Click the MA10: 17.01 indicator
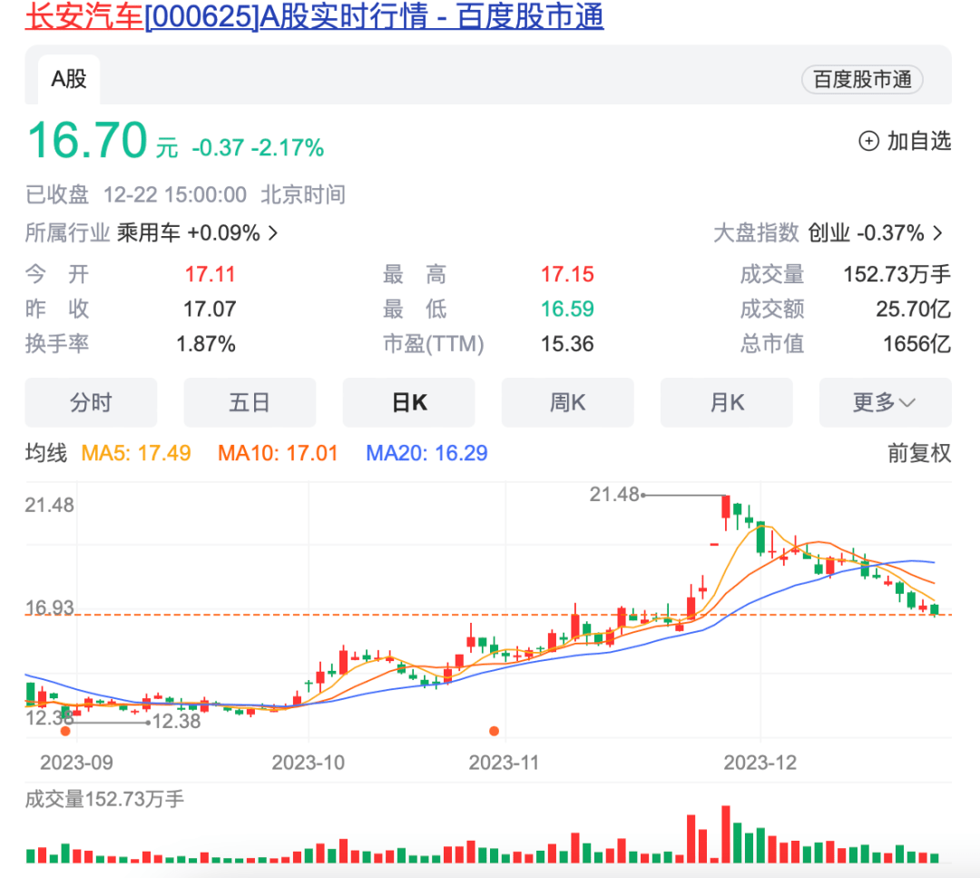This screenshot has width=980, height=878. click(x=278, y=453)
